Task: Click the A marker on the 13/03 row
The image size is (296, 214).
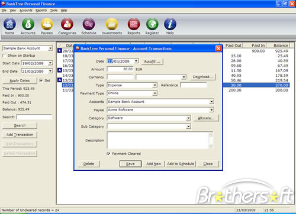Action: (60, 80)
